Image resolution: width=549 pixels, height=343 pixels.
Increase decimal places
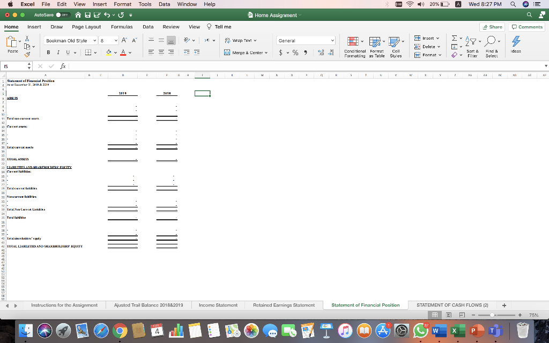pos(321,53)
